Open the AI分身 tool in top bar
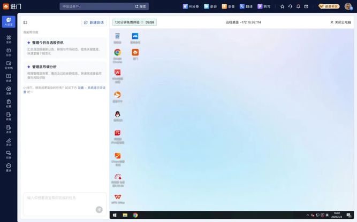Viewport: 357px width, 222px height. point(190,6)
